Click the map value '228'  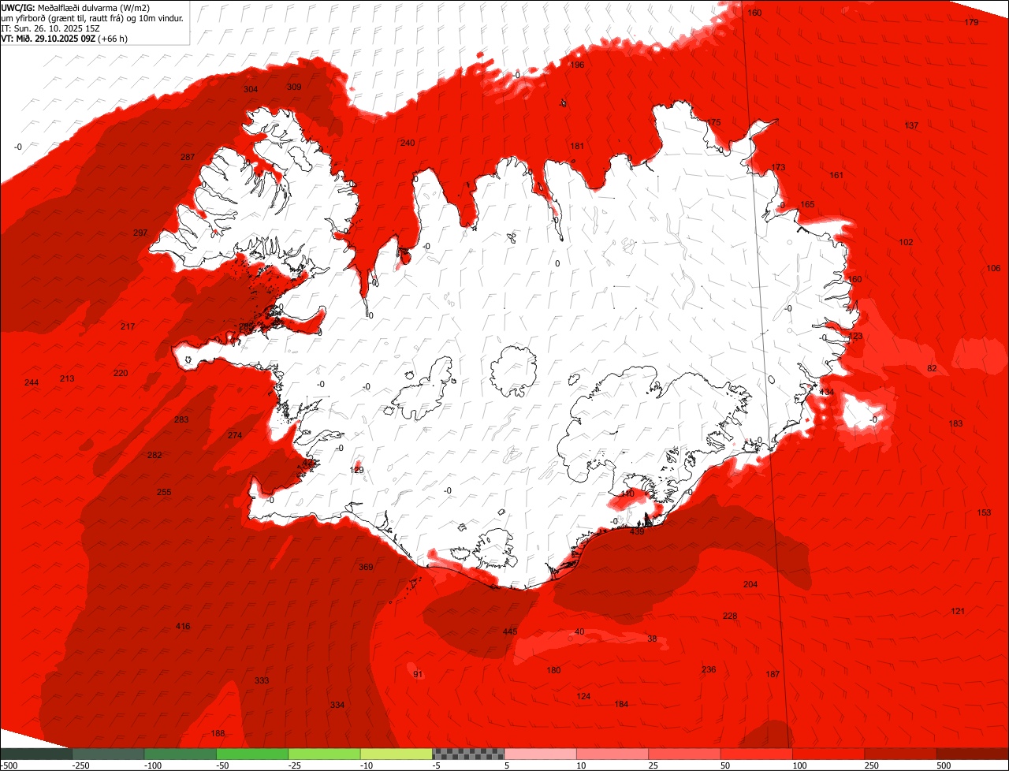[730, 616]
